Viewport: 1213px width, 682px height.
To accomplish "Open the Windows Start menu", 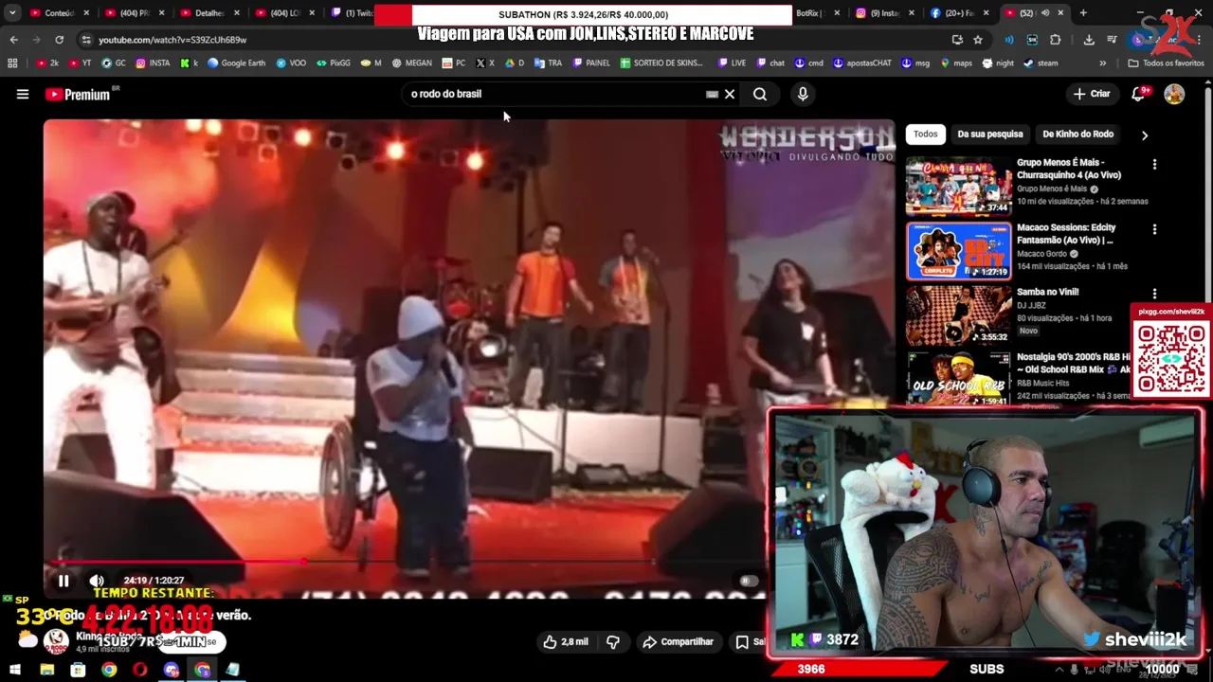I will (15, 670).
